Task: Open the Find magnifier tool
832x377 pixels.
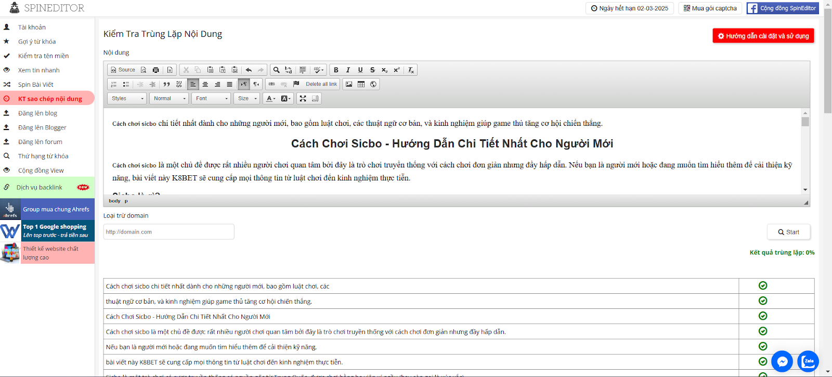Action: [x=277, y=70]
